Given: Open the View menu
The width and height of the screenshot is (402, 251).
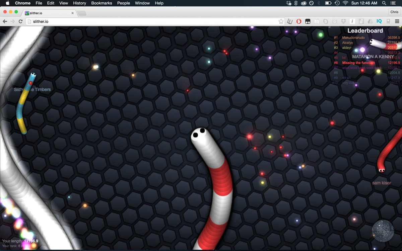Looking at the screenshot, I should point(64,3).
